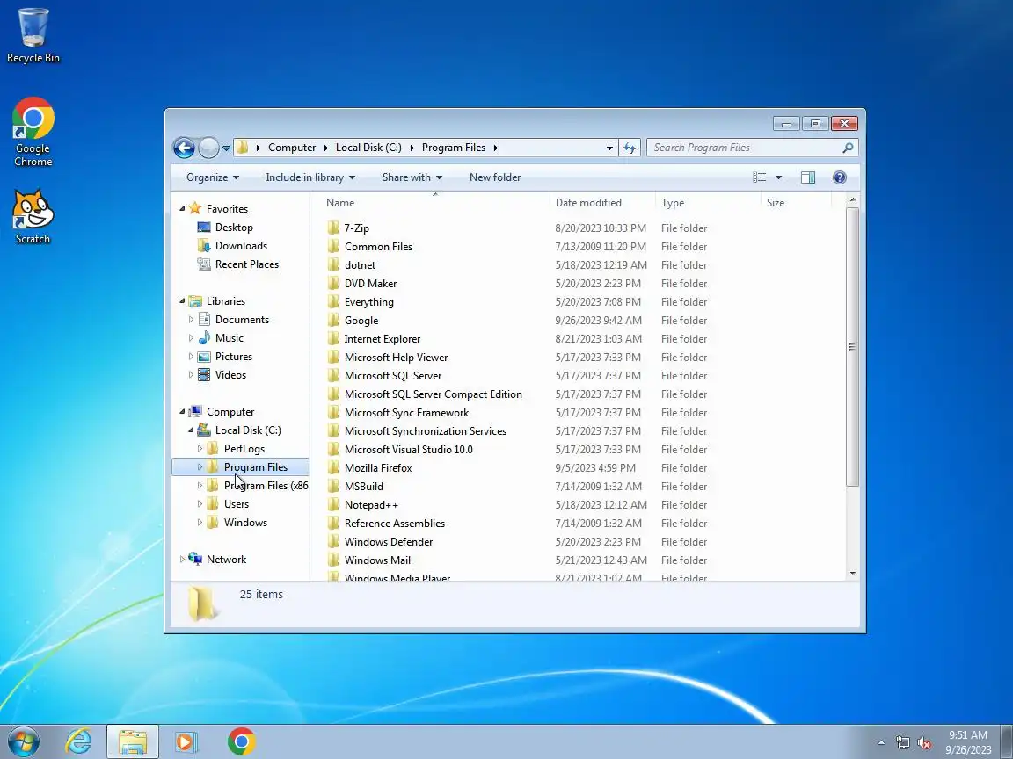Show the preview pane icon

click(x=807, y=177)
